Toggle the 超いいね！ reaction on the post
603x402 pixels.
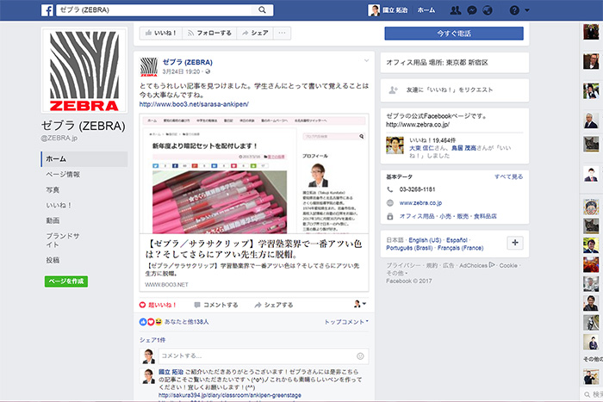(159, 305)
